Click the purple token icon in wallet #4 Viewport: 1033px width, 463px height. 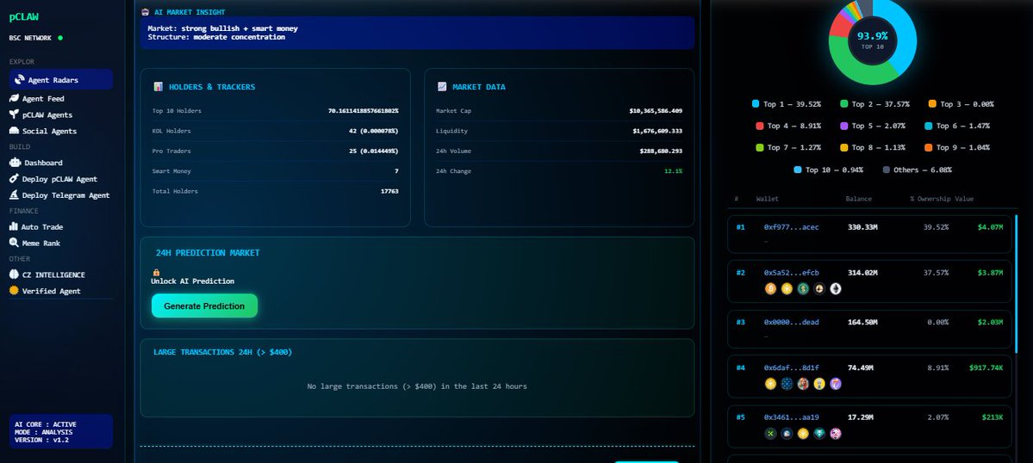pos(836,384)
